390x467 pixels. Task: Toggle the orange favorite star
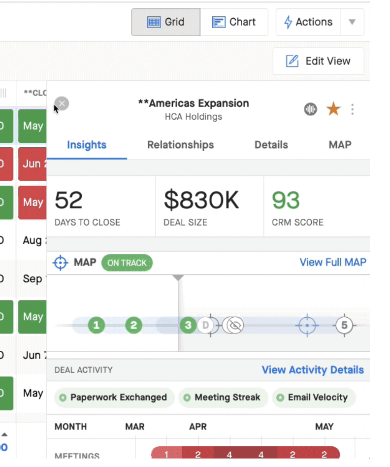333,109
